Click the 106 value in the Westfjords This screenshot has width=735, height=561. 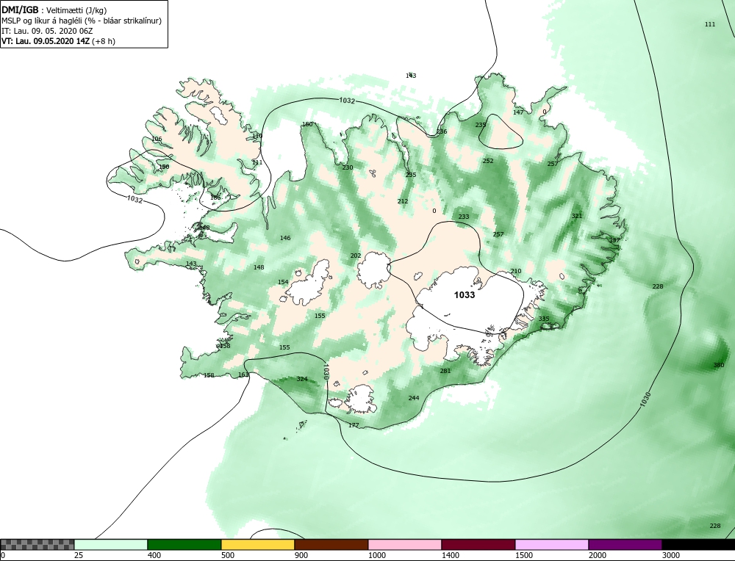(157, 139)
